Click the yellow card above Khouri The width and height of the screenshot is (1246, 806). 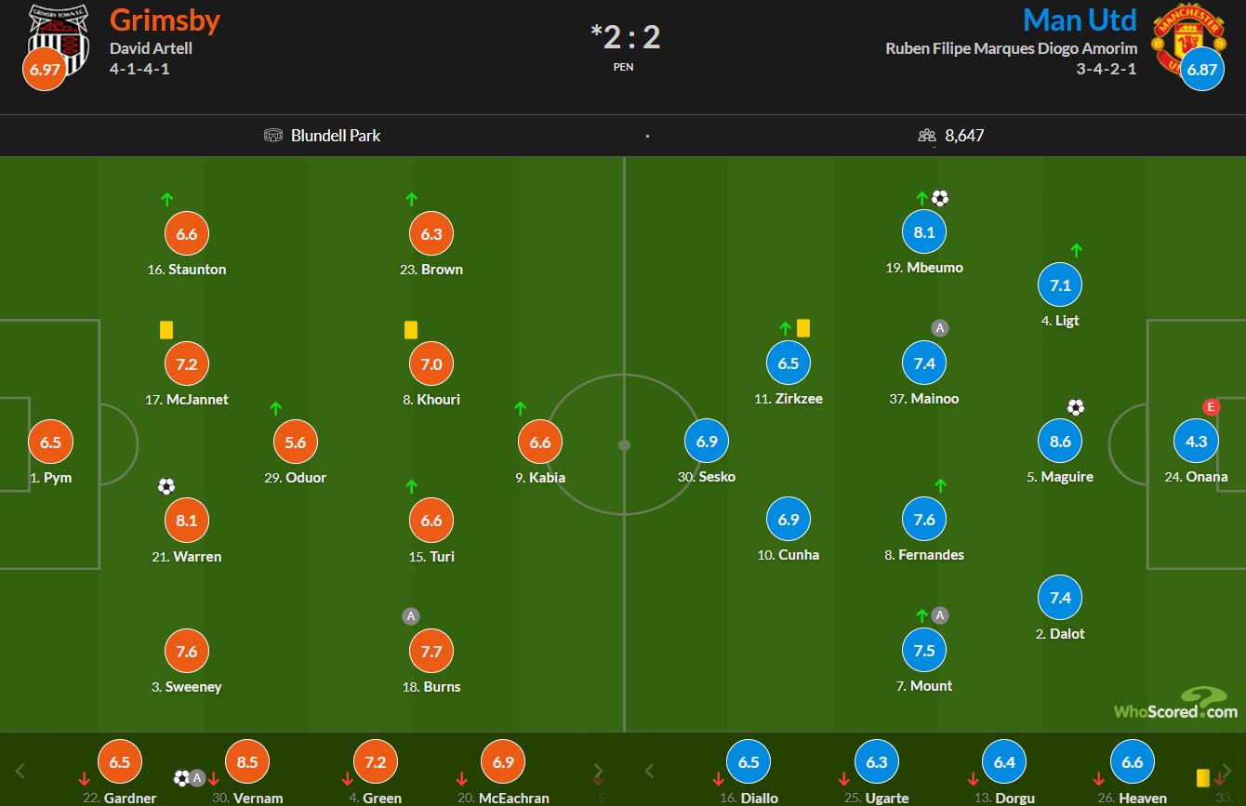pyautogui.click(x=411, y=330)
